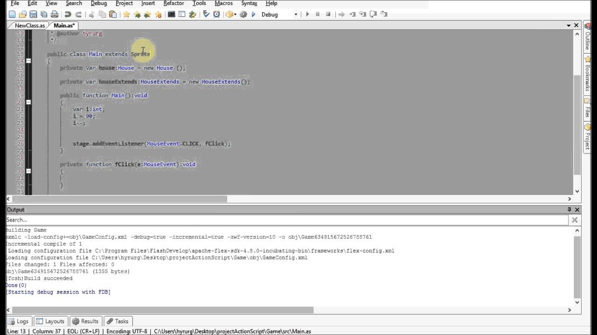
Task: Open the command prompt toolbar icon
Action: [x=172, y=14]
